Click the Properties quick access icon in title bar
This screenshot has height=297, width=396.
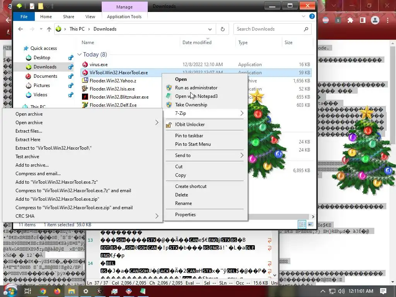point(32,6)
